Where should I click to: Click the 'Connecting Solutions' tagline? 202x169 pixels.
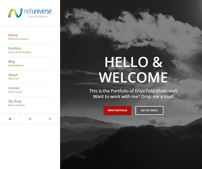click(38, 16)
